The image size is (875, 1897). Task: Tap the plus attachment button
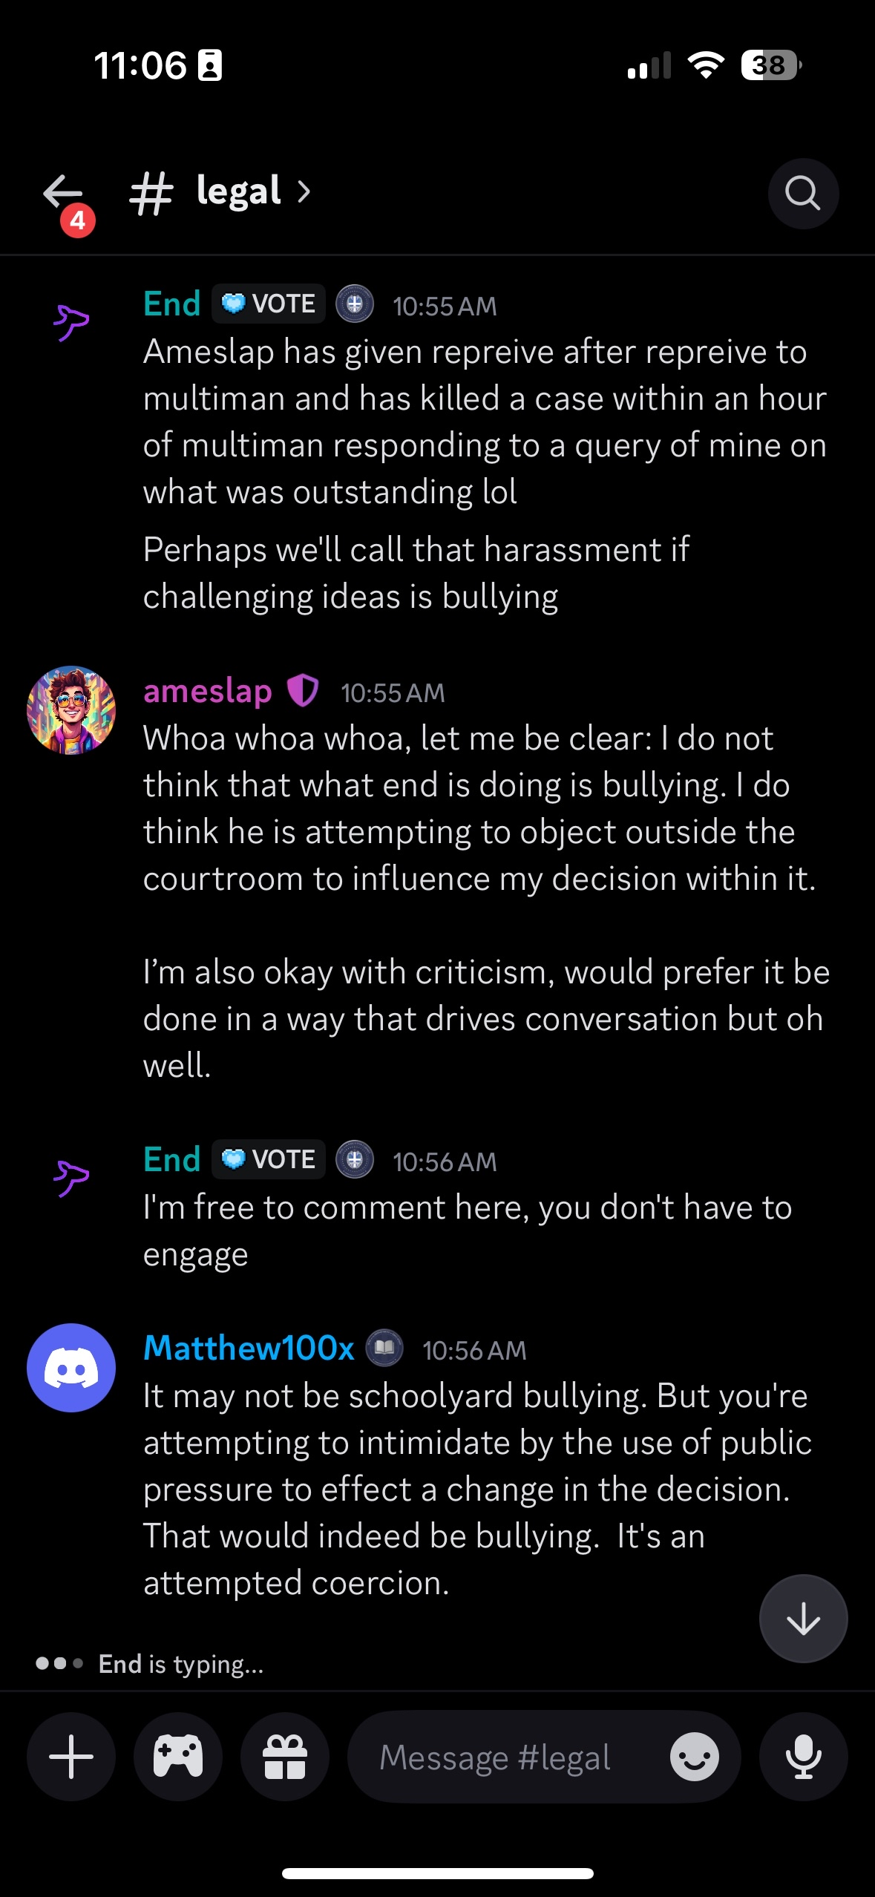(x=71, y=1757)
